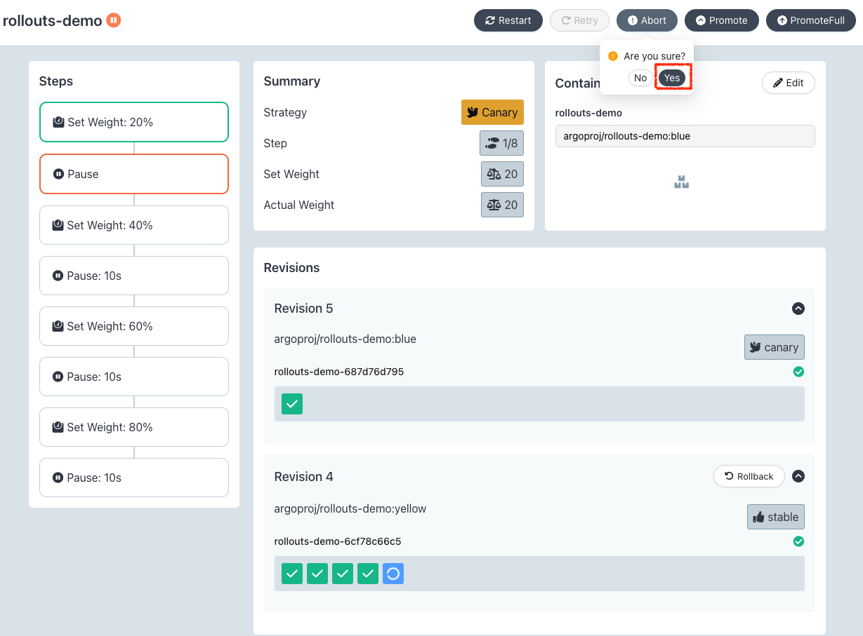Click the PromoteFull button
The width and height of the screenshot is (863, 636).
tap(811, 20)
